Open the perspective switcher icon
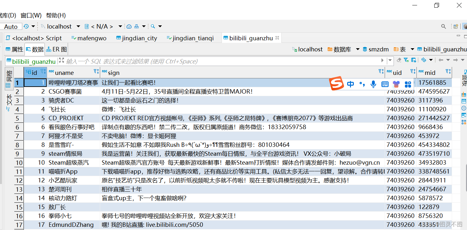467x230 pixels. pos(456,26)
